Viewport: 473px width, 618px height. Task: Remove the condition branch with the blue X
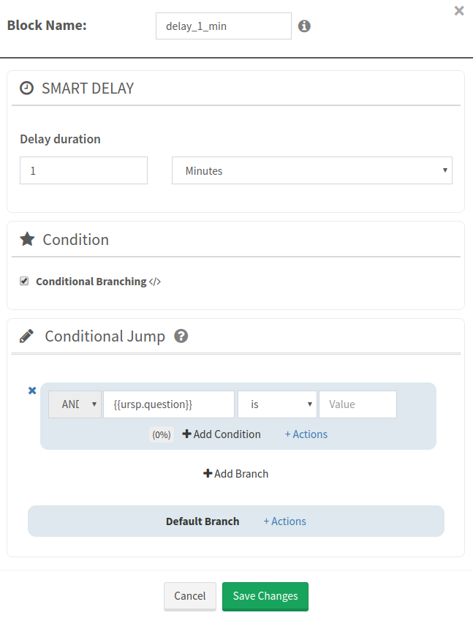(32, 391)
